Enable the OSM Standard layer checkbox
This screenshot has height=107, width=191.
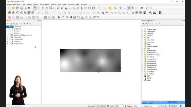pos(10,40)
